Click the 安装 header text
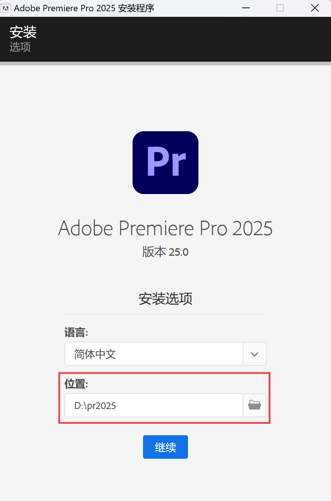This screenshot has width=331, height=501. tap(23, 33)
